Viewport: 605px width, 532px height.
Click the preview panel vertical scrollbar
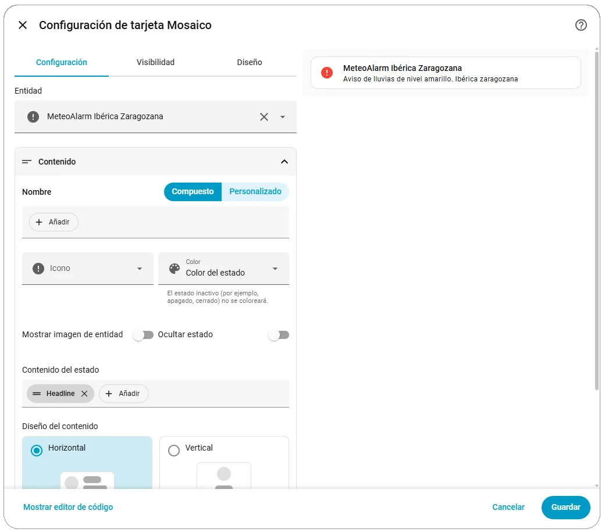coord(596,220)
